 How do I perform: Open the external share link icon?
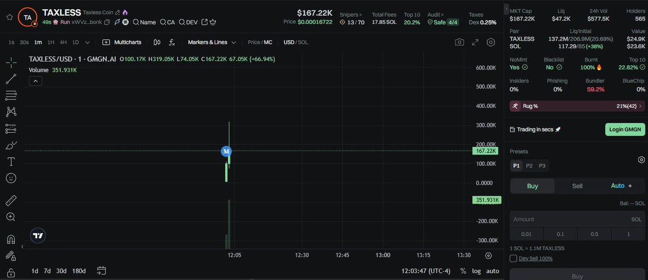click(205, 22)
